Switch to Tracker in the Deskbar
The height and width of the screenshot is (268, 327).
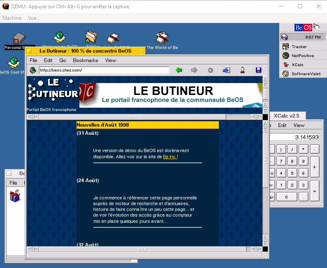click(x=303, y=46)
